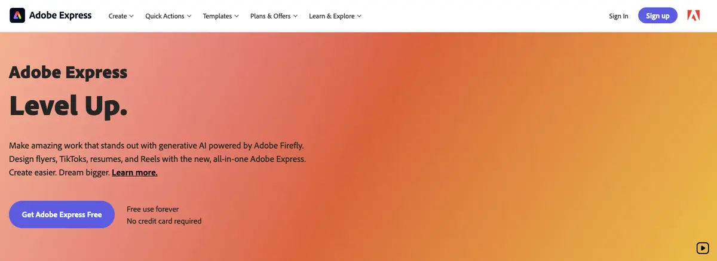The height and width of the screenshot is (261, 717).
Task: Click the Templates dropdown chevron
Action: [237, 16]
